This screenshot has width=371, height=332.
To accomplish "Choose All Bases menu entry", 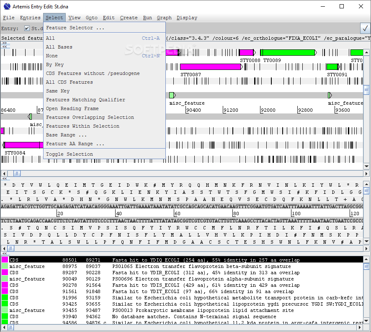I will point(104,47).
